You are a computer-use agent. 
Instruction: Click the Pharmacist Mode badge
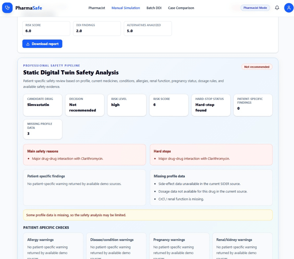tap(255, 8)
